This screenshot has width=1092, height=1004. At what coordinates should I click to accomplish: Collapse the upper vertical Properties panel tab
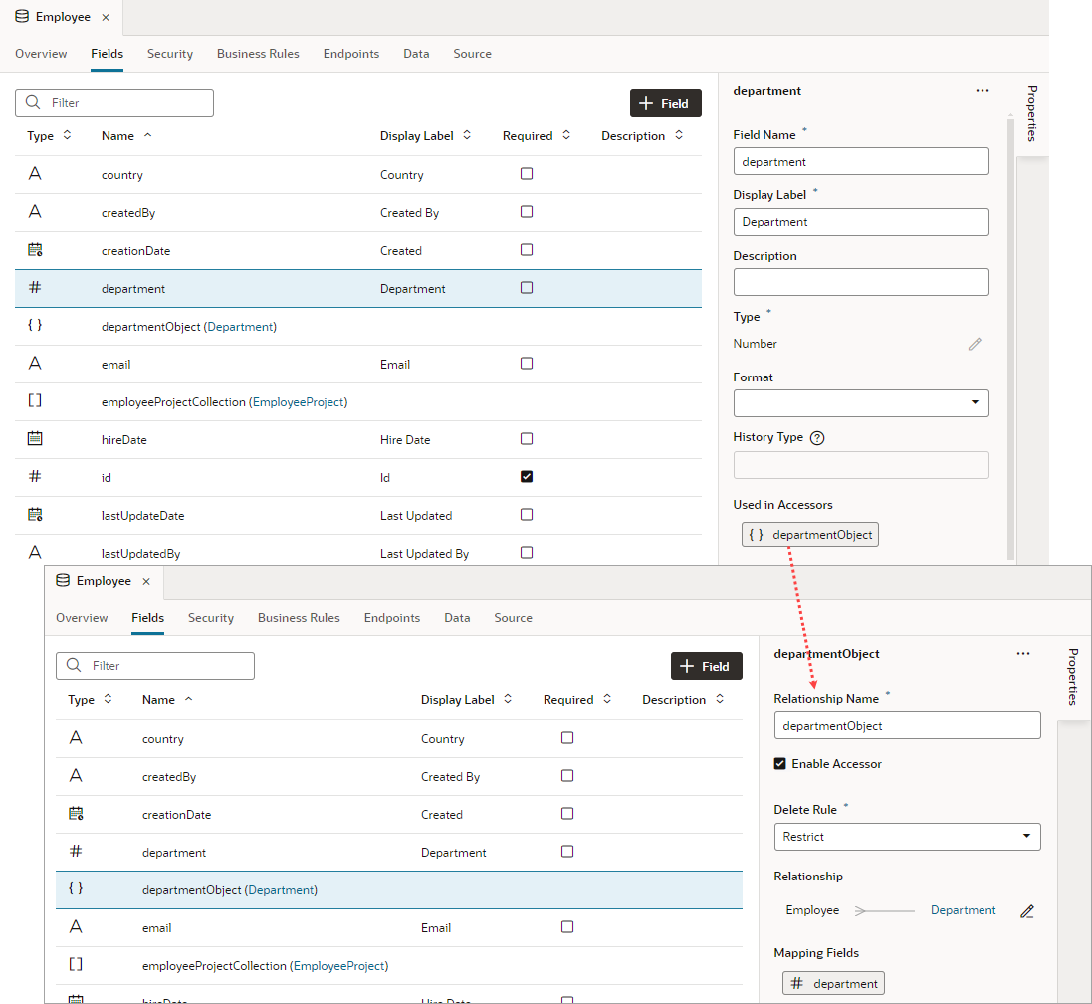tap(1032, 114)
